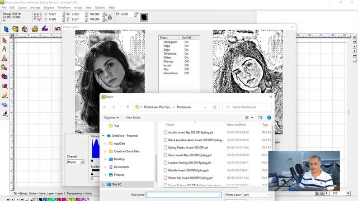Open the Arrange menu
Image resolution: width=358 pixels, height=201 pixels.
(35, 7)
